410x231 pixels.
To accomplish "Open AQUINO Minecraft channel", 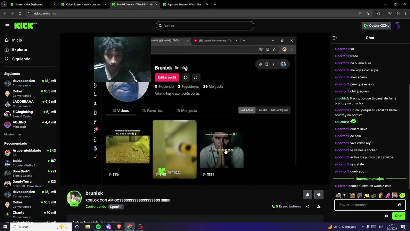I will 30,124.
